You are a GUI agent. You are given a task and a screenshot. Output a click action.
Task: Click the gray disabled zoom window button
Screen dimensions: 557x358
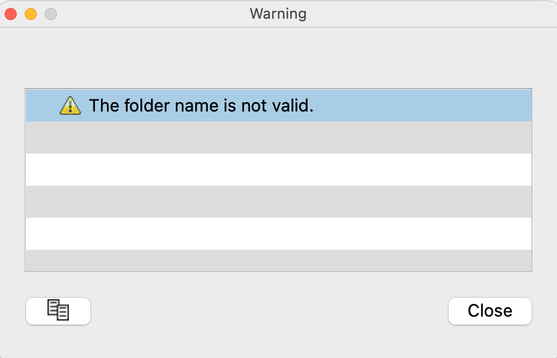coord(51,14)
